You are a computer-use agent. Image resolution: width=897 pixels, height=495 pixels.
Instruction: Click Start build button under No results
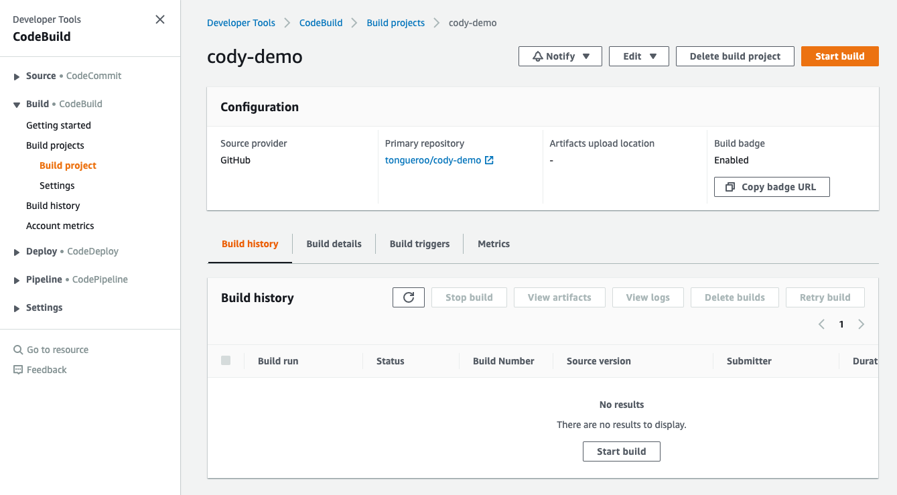coord(622,451)
